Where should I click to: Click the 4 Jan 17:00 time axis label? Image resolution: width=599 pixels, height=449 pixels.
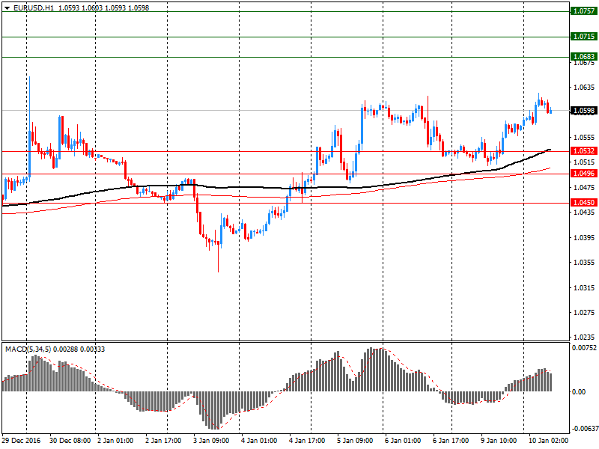pyautogui.click(x=307, y=440)
